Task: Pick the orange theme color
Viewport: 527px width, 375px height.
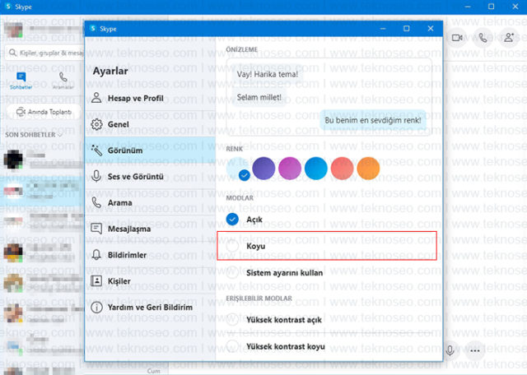Action: tap(368, 169)
